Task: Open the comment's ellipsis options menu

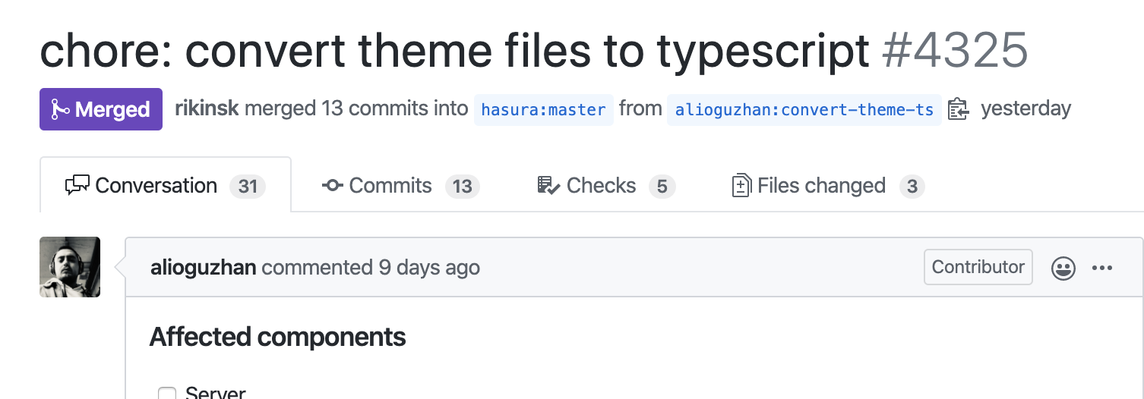Action: pyautogui.click(x=1102, y=268)
